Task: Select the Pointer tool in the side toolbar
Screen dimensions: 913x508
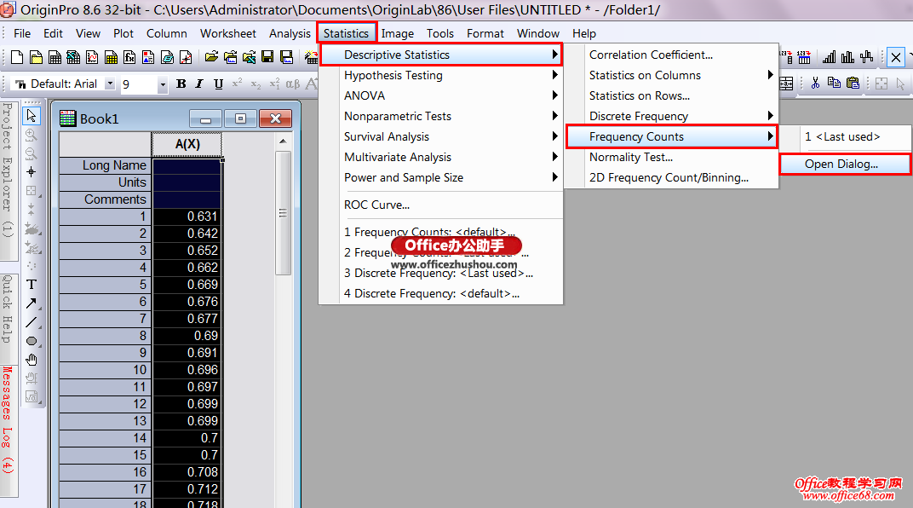Action: [32, 116]
